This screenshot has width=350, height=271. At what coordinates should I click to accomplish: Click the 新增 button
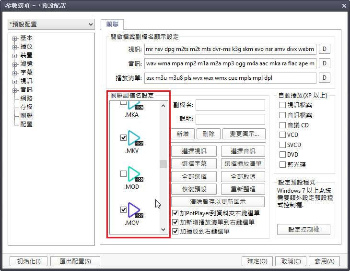(x=183, y=134)
